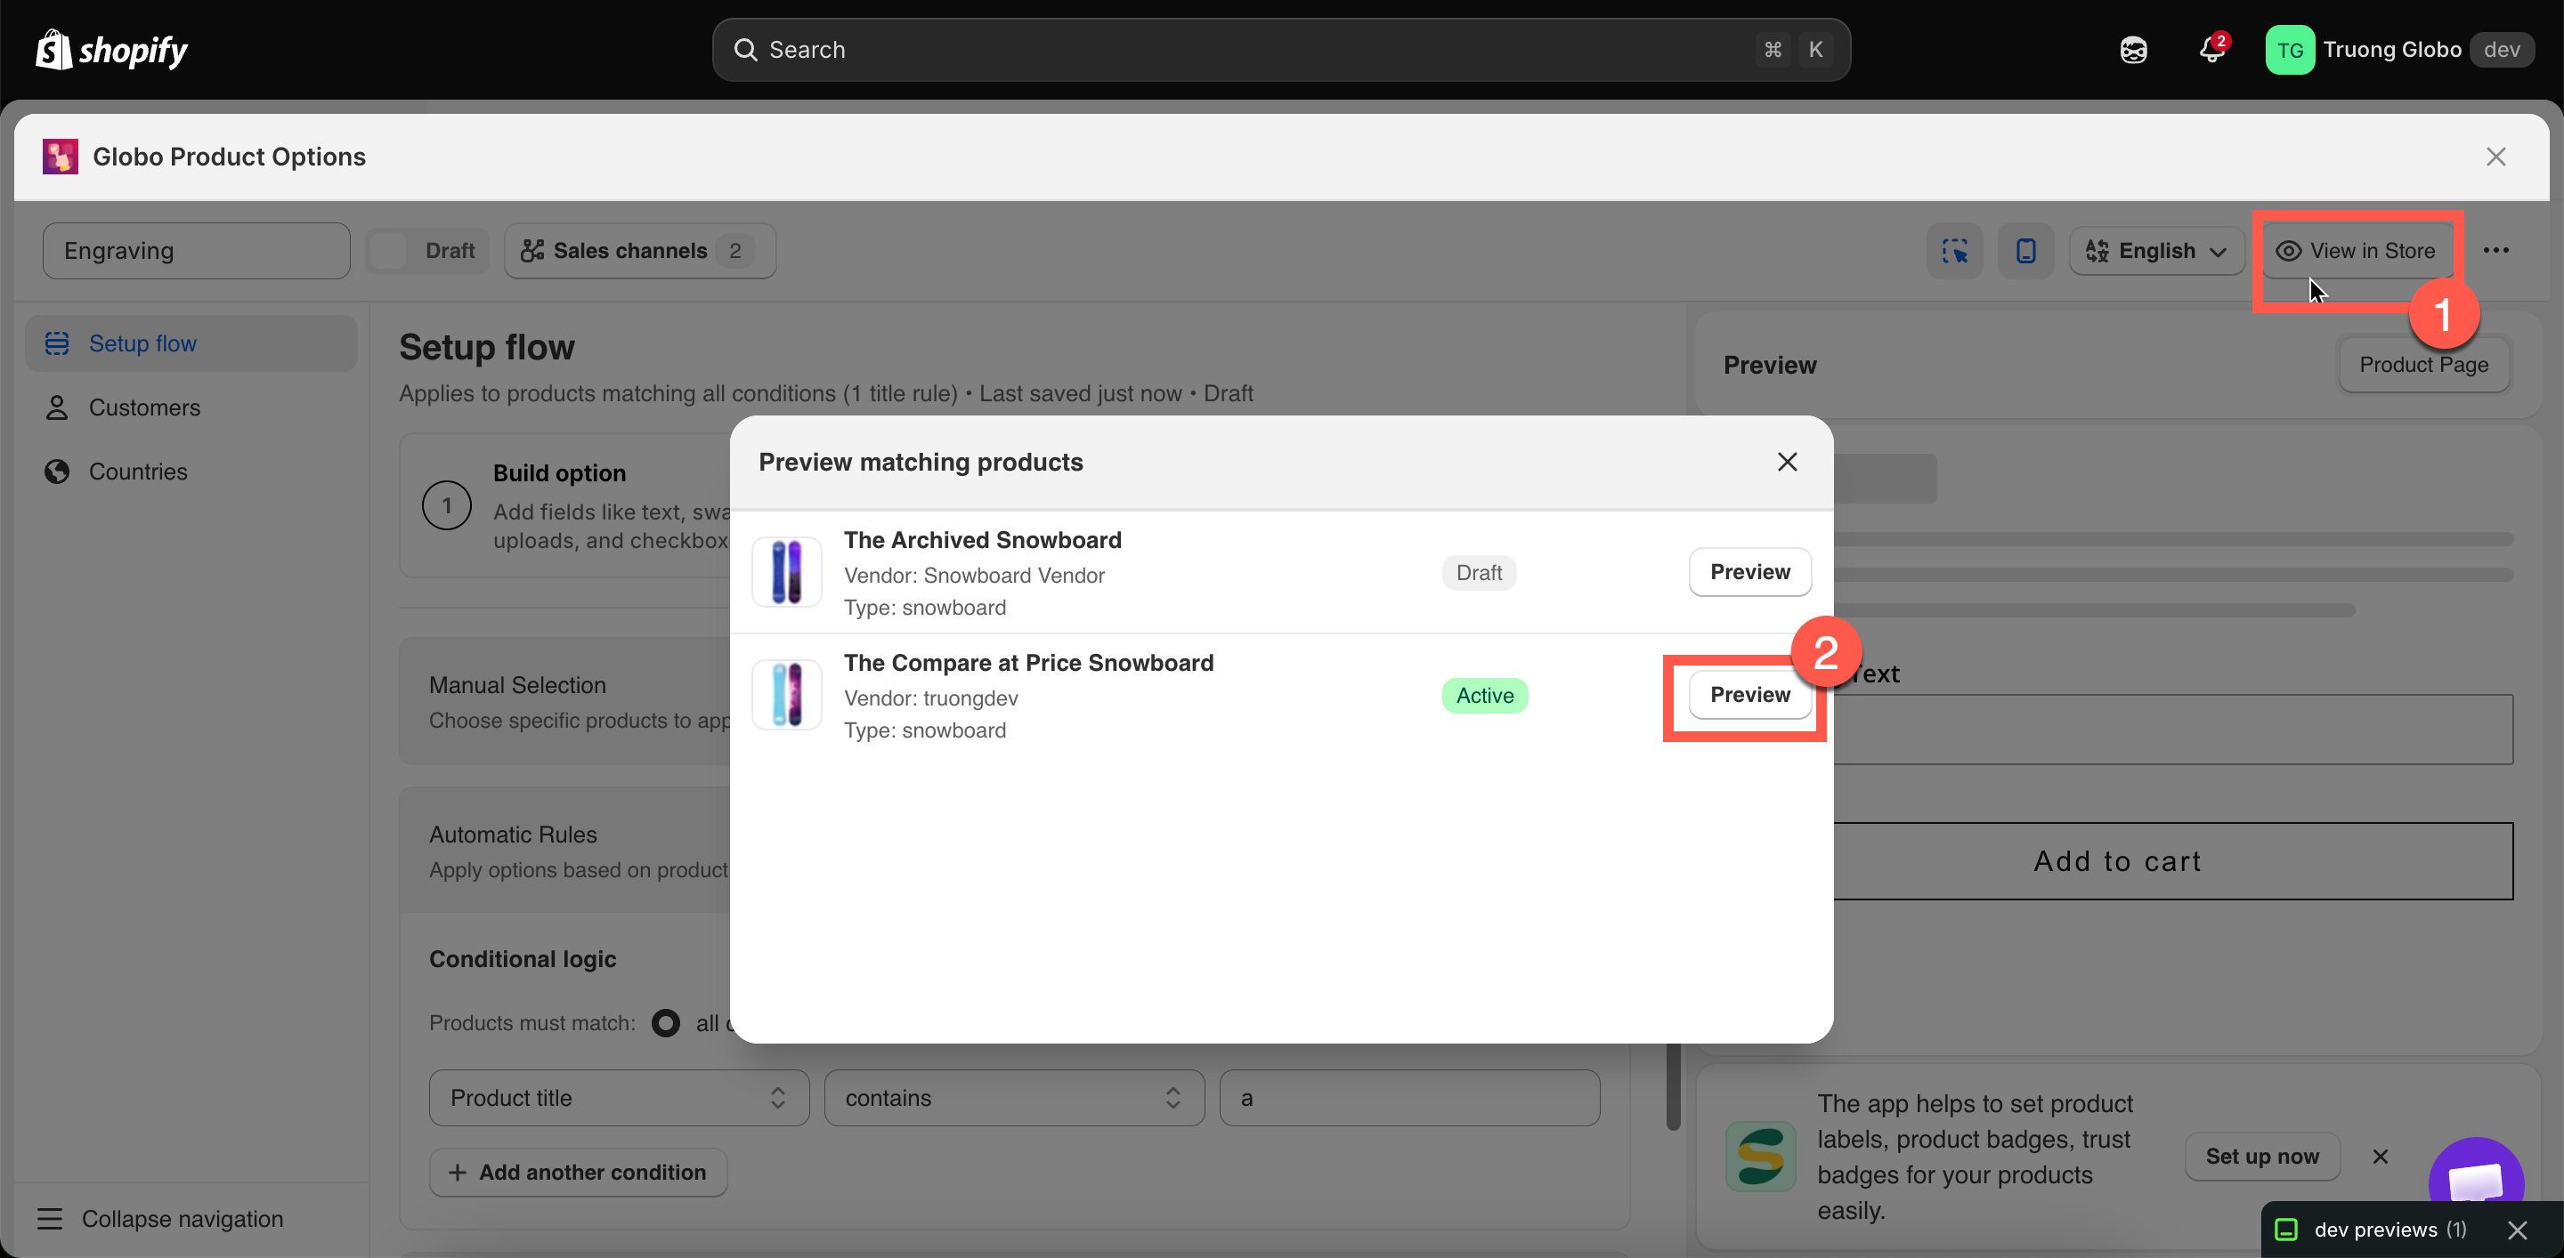Click The Archived Snowboard thumbnail
Screen dimensions: 2564x1258
[x=786, y=572]
